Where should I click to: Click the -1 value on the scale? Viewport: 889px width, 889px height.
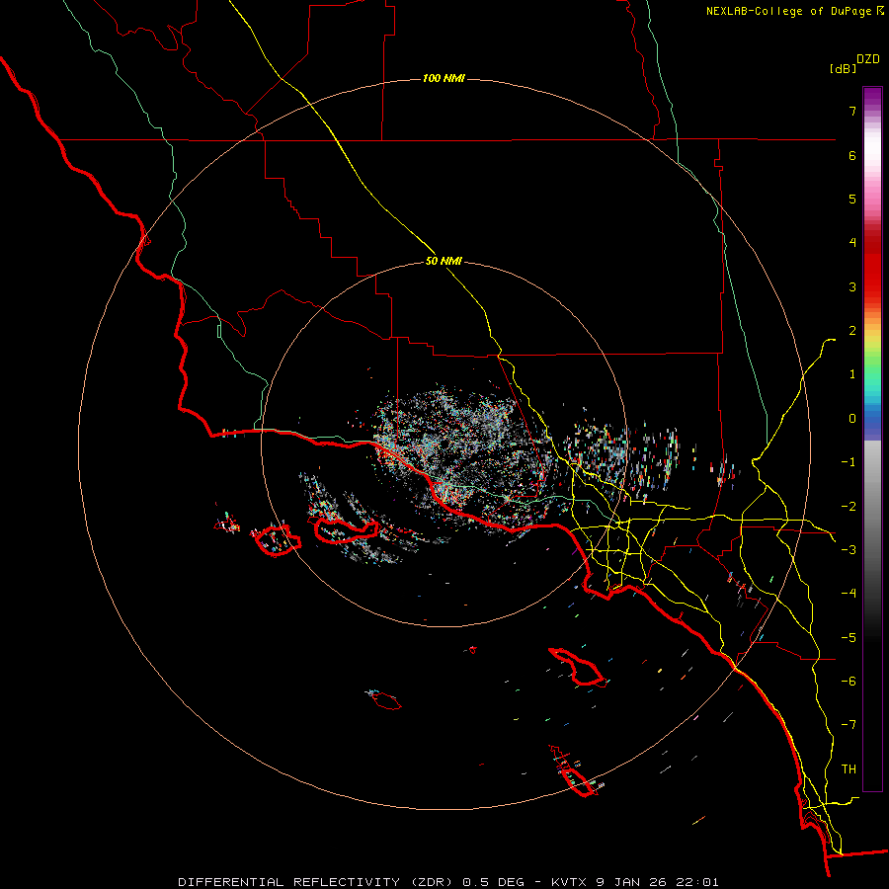[x=849, y=462]
